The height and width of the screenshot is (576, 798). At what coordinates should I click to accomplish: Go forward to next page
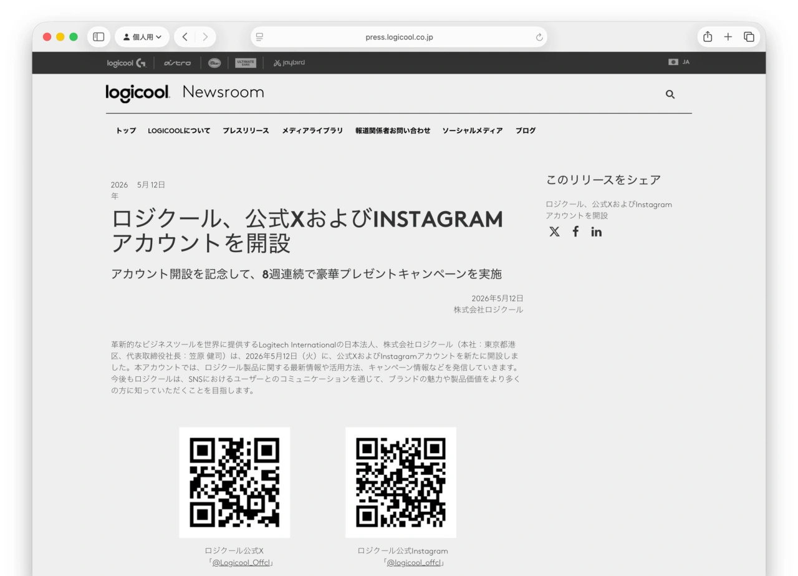(206, 37)
